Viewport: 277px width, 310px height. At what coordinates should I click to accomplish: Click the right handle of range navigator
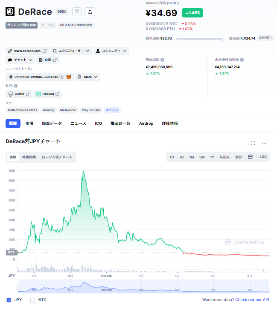[x=269, y=286]
